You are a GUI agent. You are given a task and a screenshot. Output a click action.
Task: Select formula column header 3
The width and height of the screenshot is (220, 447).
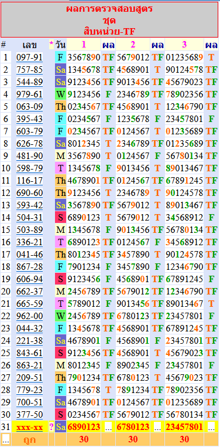[184, 45]
